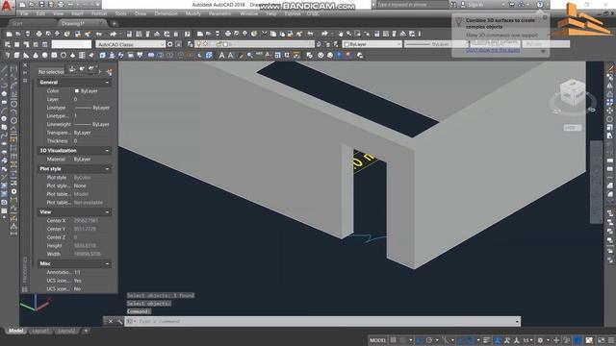Click the Autodesk App Store cart icon

[x=511, y=5]
